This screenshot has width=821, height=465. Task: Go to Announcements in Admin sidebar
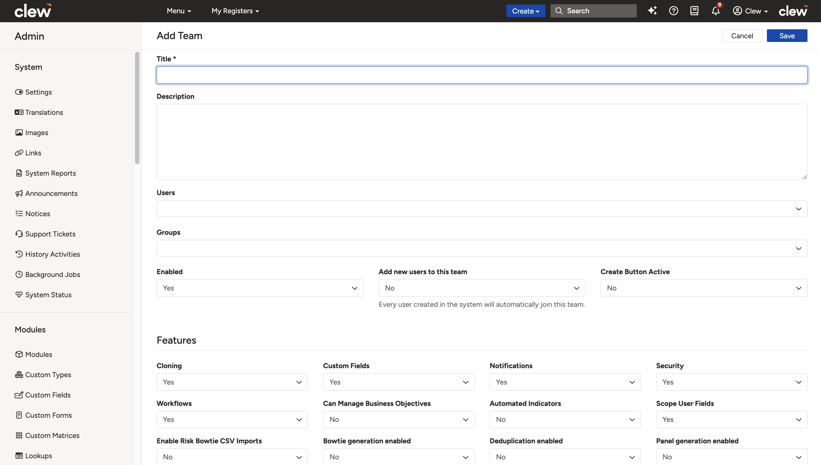pos(52,194)
